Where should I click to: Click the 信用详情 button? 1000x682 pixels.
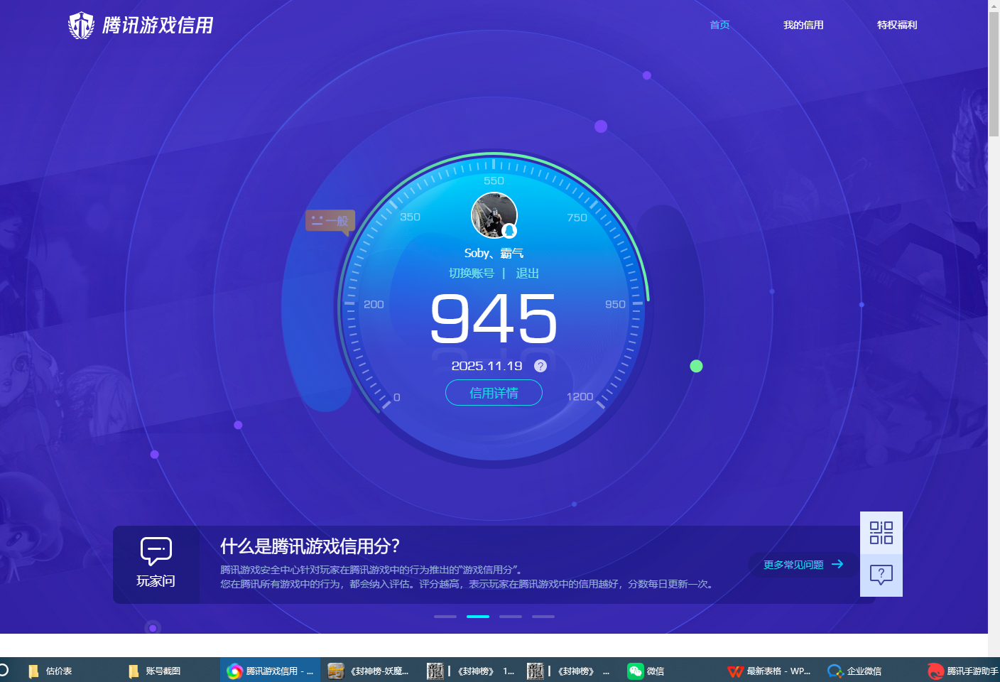(494, 392)
